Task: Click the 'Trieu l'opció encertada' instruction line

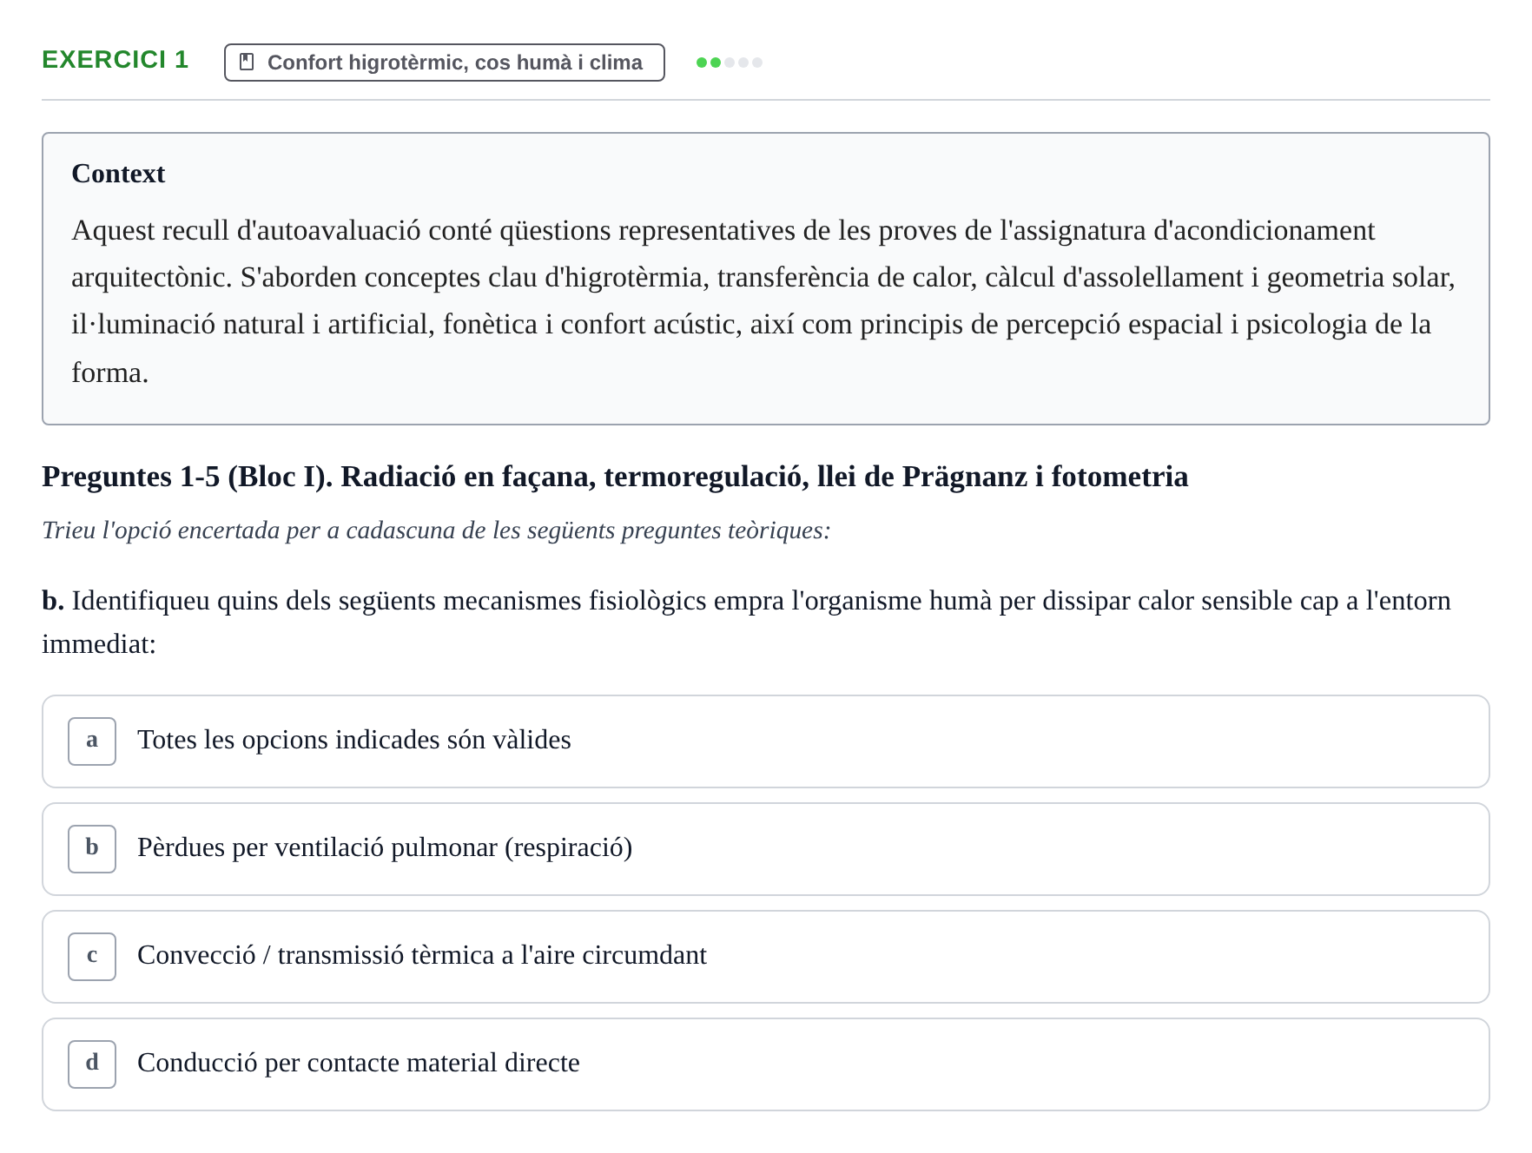Action: click(436, 530)
